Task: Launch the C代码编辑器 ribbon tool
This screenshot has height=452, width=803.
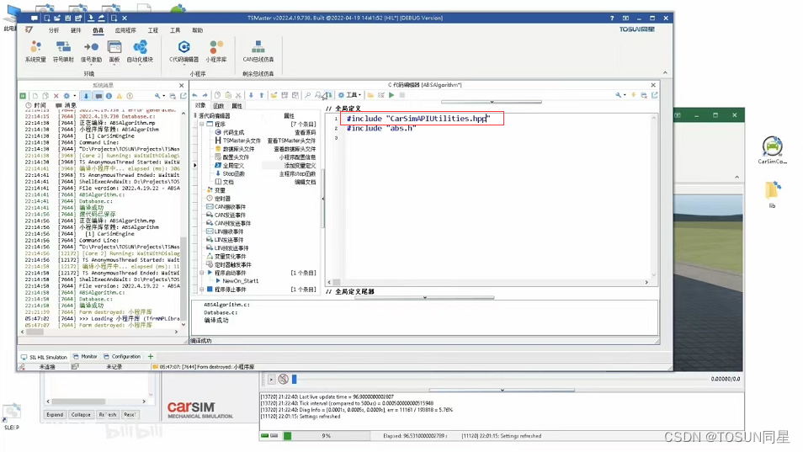Action: click(x=183, y=51)
